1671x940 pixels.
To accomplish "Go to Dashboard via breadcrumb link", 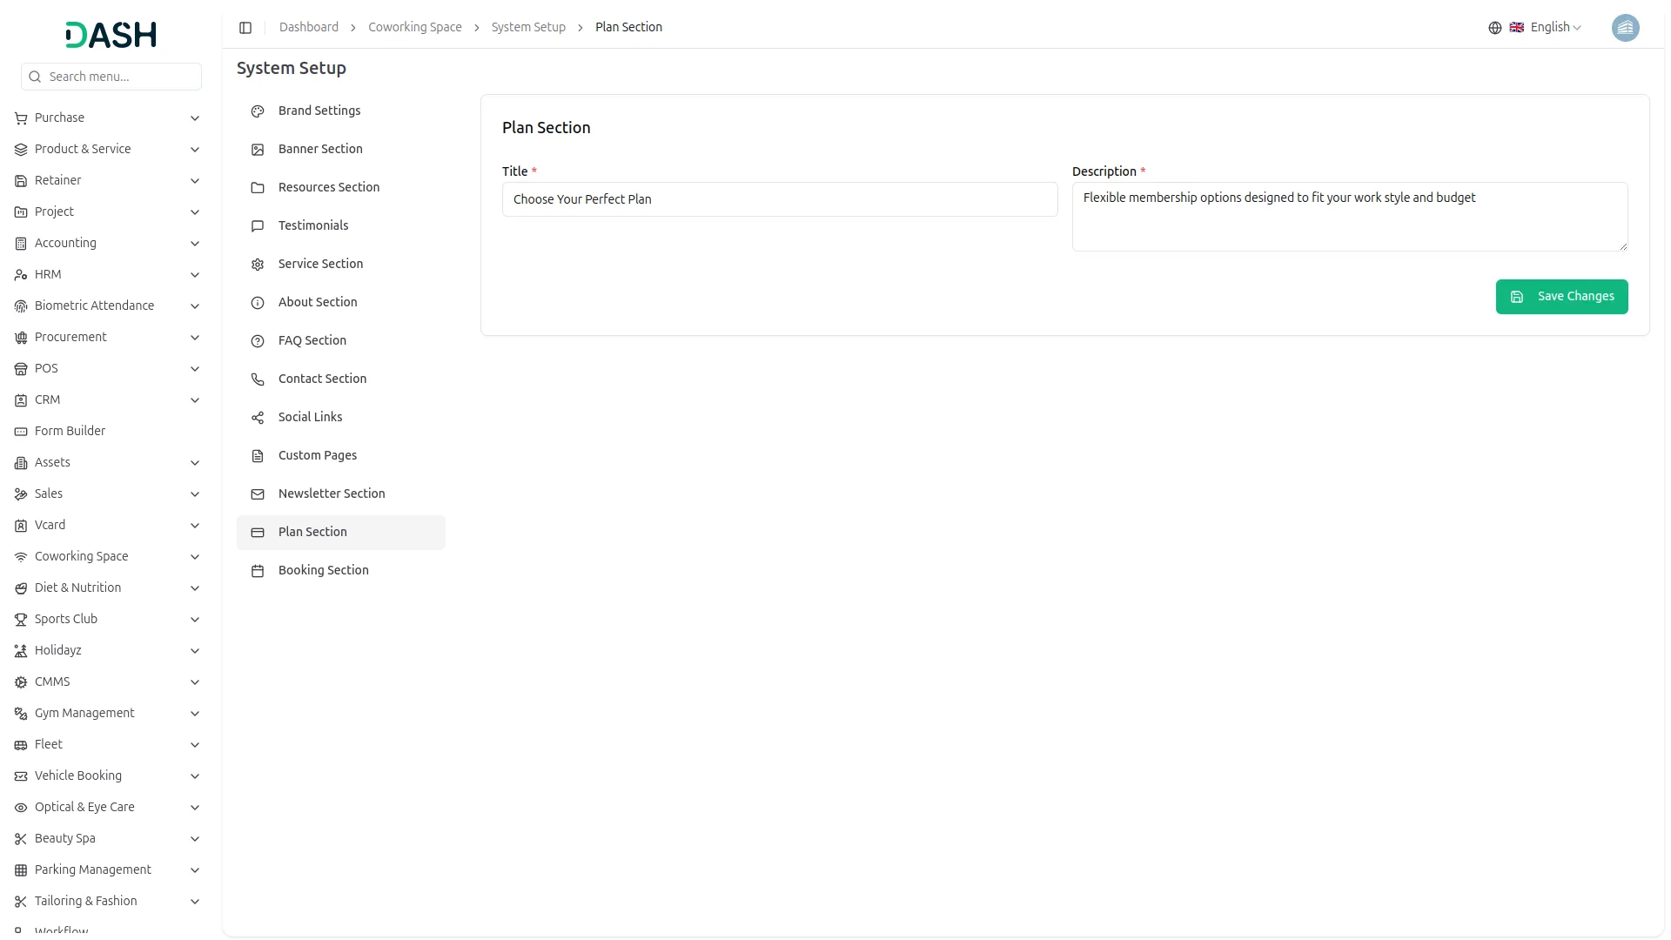I will point(309,28).
